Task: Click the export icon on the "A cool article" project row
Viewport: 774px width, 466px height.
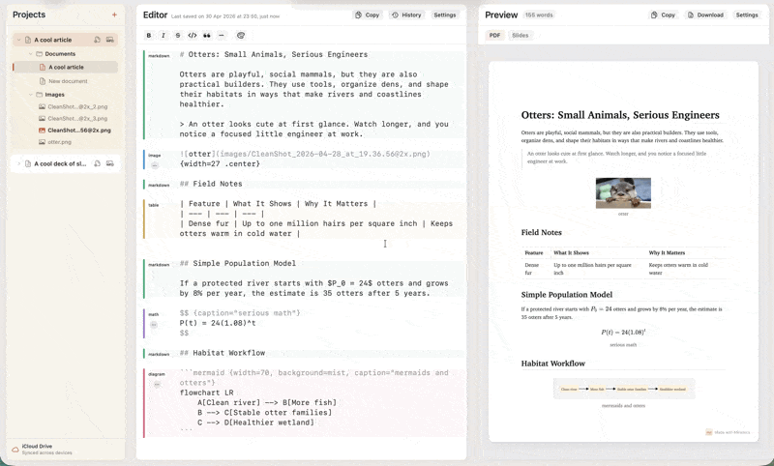Action: point(98,40)
